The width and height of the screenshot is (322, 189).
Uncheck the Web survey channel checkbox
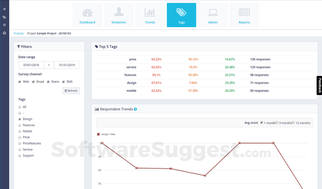pos(20,82)
